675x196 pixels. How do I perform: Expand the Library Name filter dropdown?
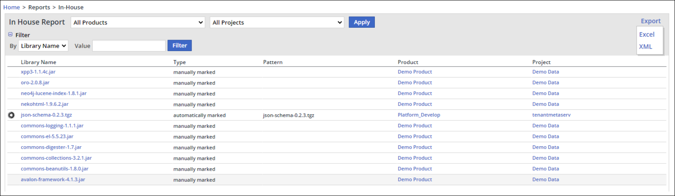43,46
